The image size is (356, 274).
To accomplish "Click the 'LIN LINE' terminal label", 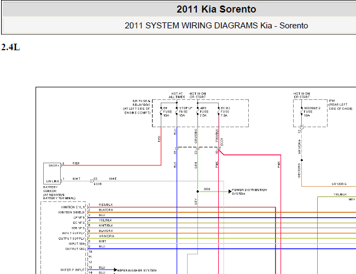I will click(52, 181).
